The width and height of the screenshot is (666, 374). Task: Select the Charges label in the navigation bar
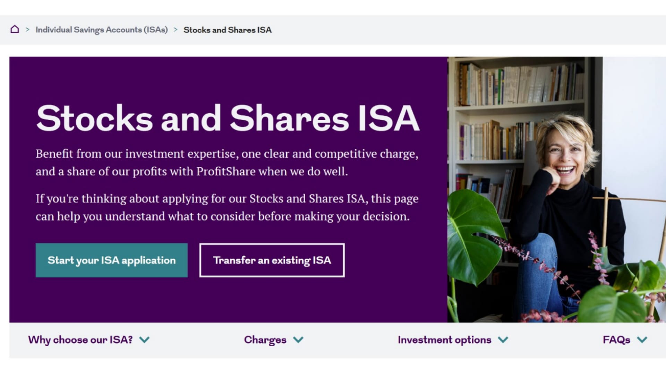click(265, 340)
